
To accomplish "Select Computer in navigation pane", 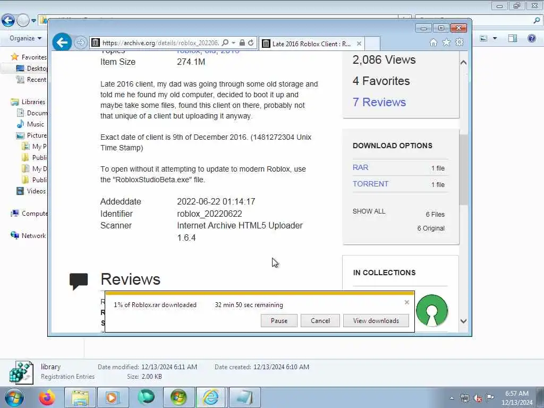I will click(x=29, y=214).
